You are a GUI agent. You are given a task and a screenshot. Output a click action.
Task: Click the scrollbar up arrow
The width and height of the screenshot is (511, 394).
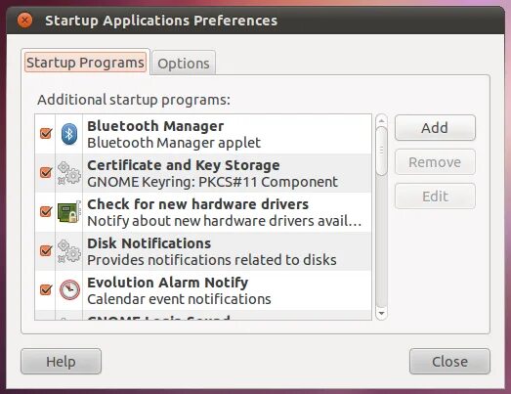point(381,120)
